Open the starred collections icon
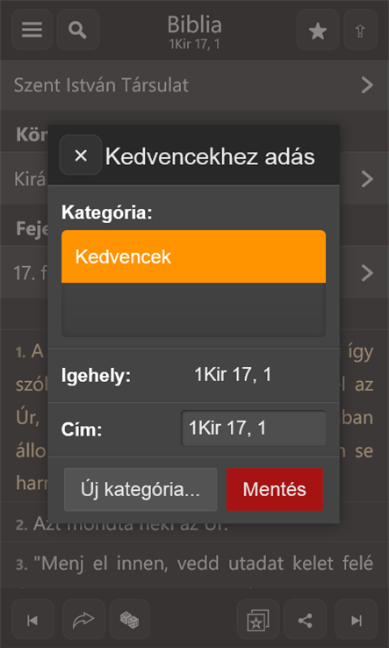This screenshot has height=648, width=389. (x=258, y=620)
